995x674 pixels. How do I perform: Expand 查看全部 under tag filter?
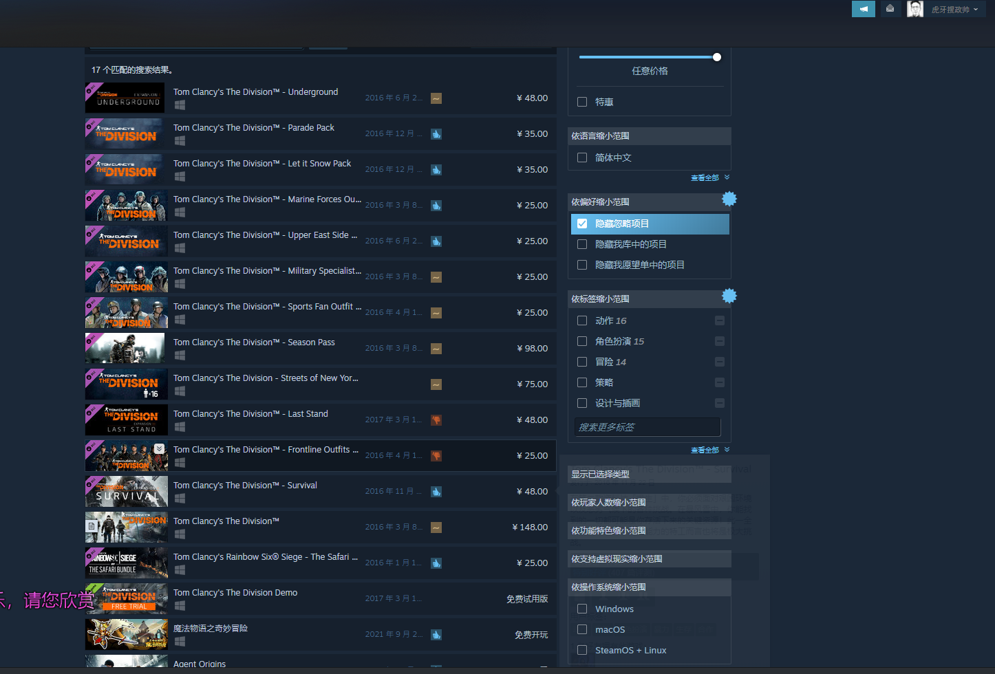710,450
